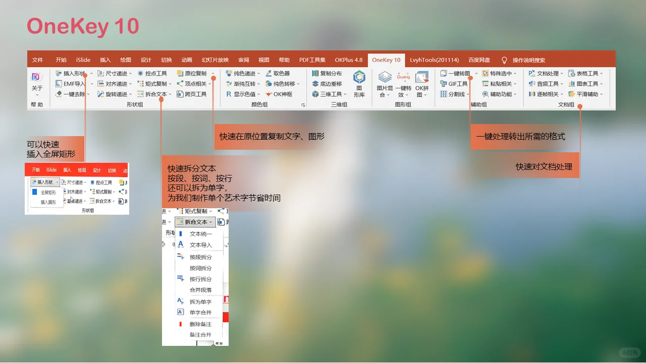
Task: Click the OK拼图 puzzle tool
Action: tap(422, 83)
